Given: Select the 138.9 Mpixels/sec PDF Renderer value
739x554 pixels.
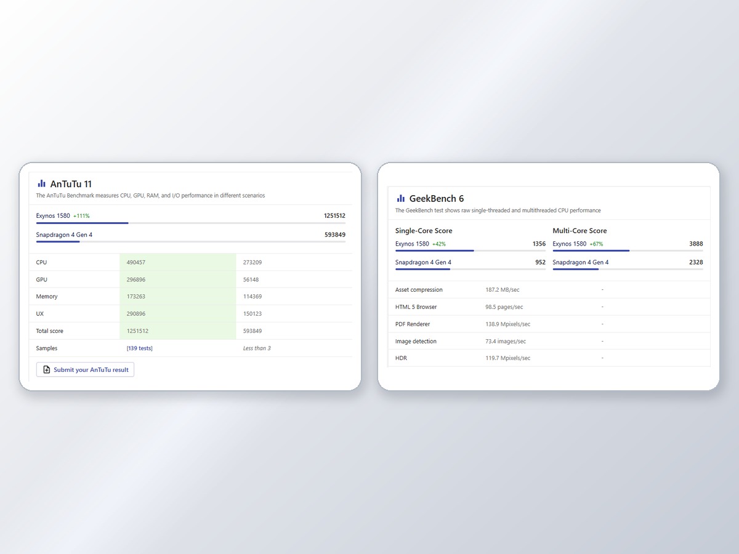Looking at the screenshot, I should tap(508, 324).
